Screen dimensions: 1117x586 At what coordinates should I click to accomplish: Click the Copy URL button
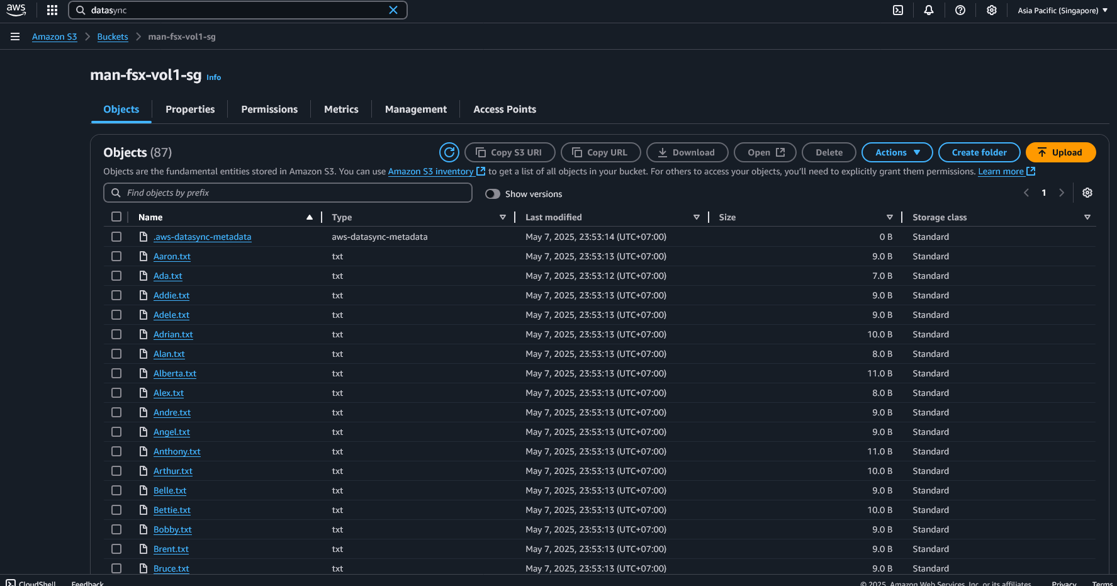(600, 152)
